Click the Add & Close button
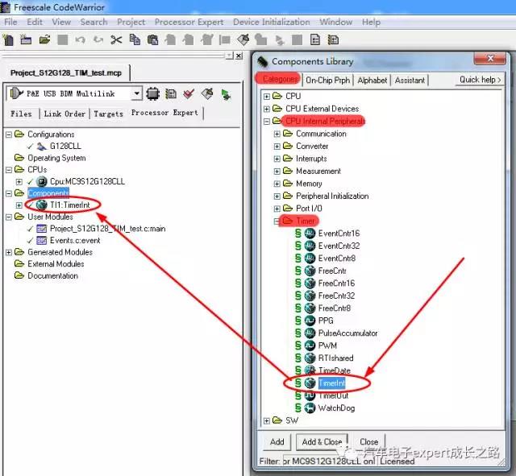Screen dimensions: 516x476 tap(322, 441)
